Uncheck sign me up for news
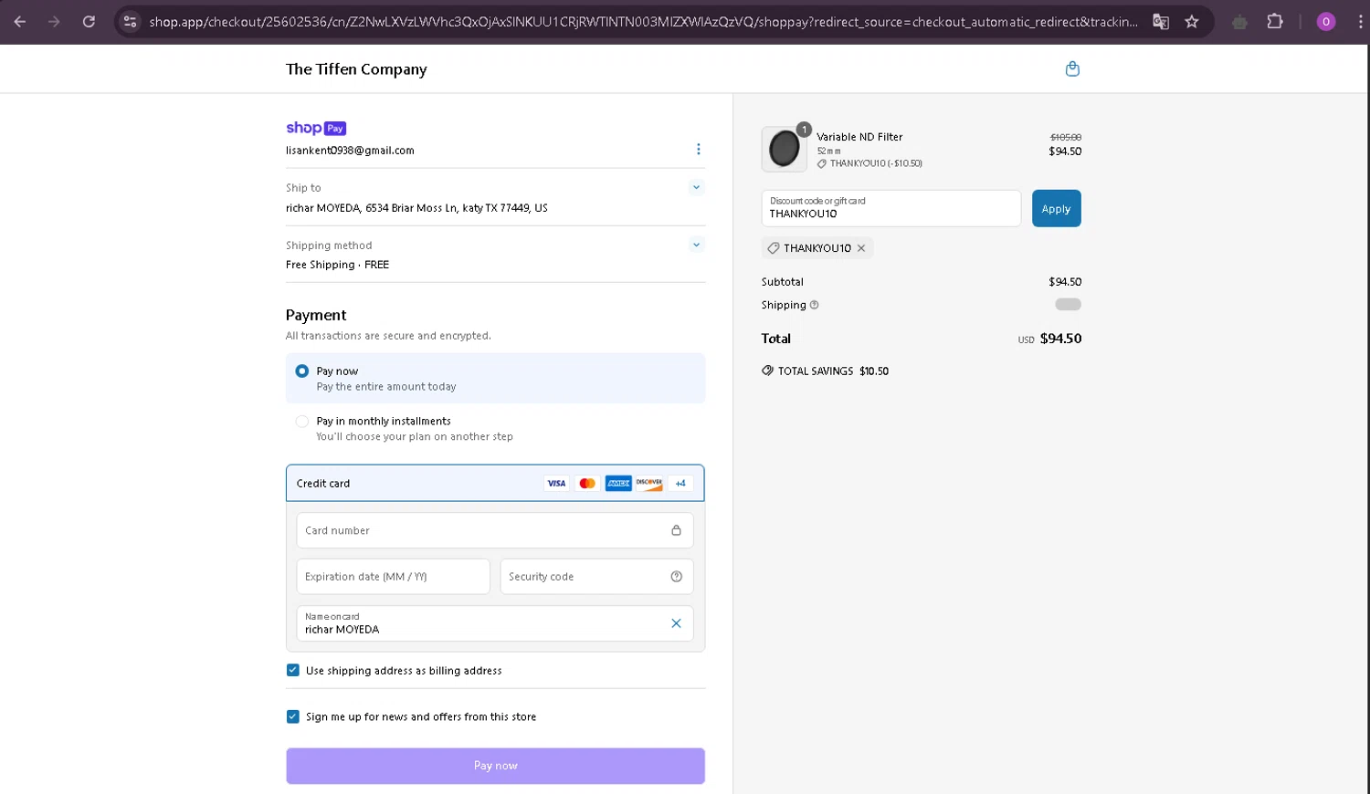1370x794 pixels. 293,716
